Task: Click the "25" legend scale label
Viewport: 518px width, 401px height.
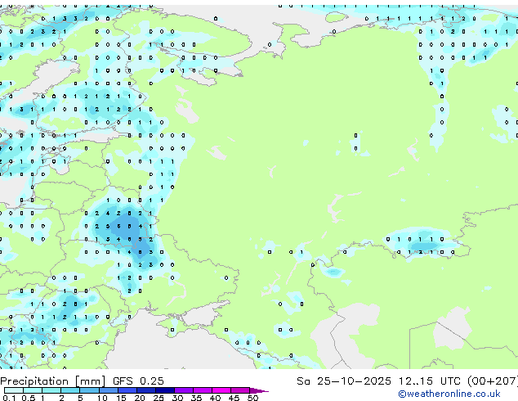Action: 159,398
